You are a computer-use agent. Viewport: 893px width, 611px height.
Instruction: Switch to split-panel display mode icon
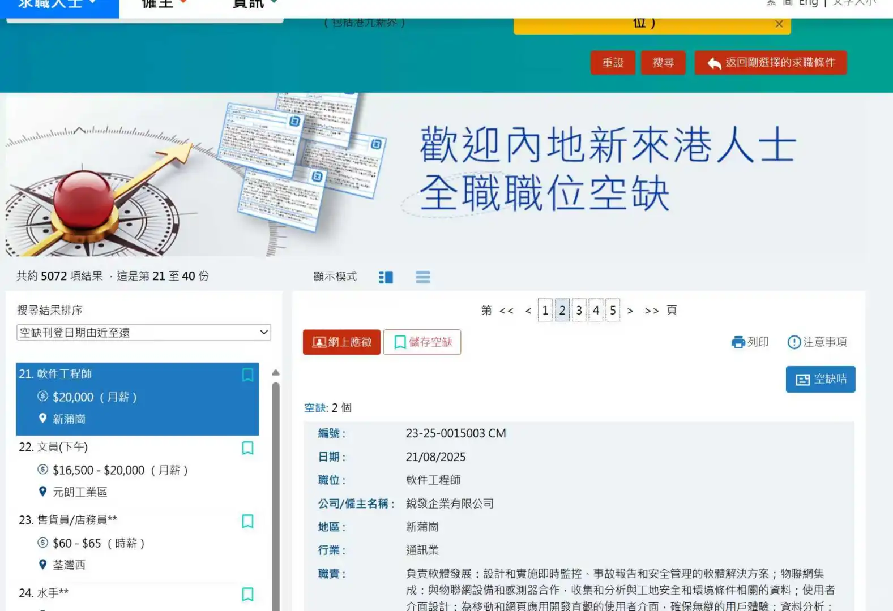386,277
